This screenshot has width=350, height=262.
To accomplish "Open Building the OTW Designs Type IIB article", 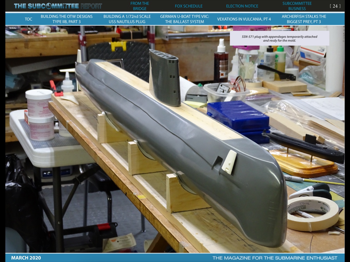I will coord(67,19).
